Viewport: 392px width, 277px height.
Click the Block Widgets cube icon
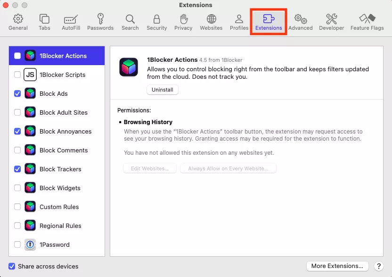pyautogui.click(x=30, y=188)
